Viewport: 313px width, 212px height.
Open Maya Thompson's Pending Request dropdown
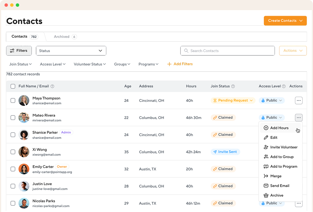[x=233, y=101]
